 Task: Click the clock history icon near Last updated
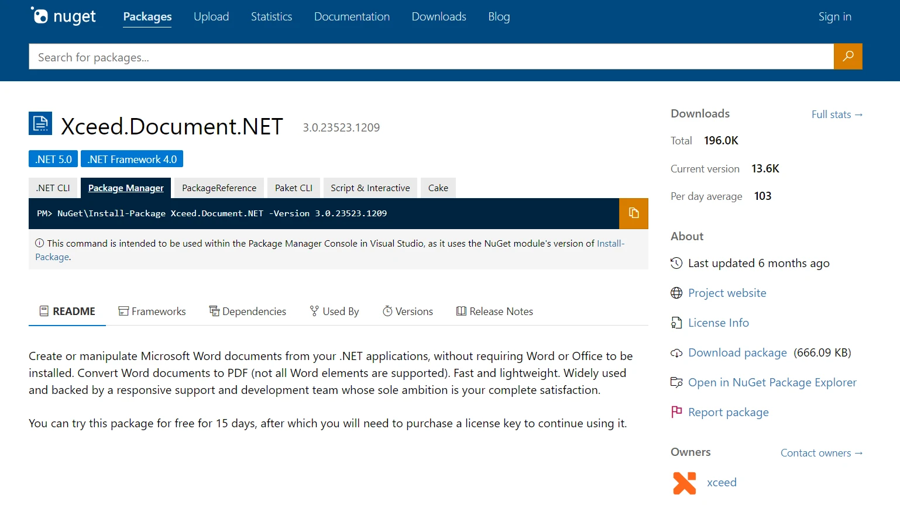pyautogui.click(x=676, y=263)
